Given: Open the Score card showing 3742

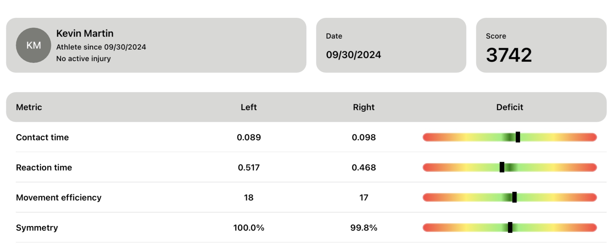Looking at the screenshot, I should 541,45.
